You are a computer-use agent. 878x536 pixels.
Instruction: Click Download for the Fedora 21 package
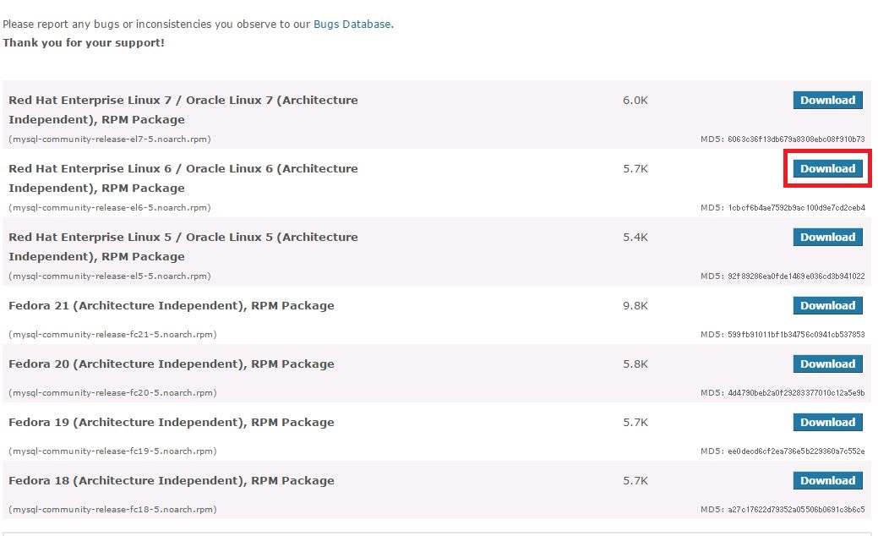(827, 306)
